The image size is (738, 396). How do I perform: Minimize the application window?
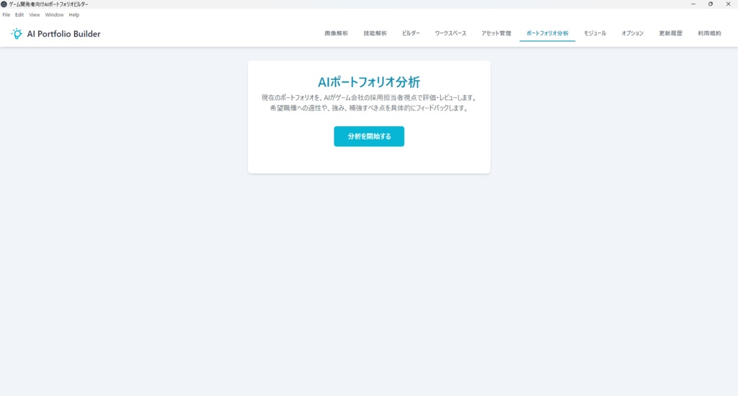[x=693, y=4]
